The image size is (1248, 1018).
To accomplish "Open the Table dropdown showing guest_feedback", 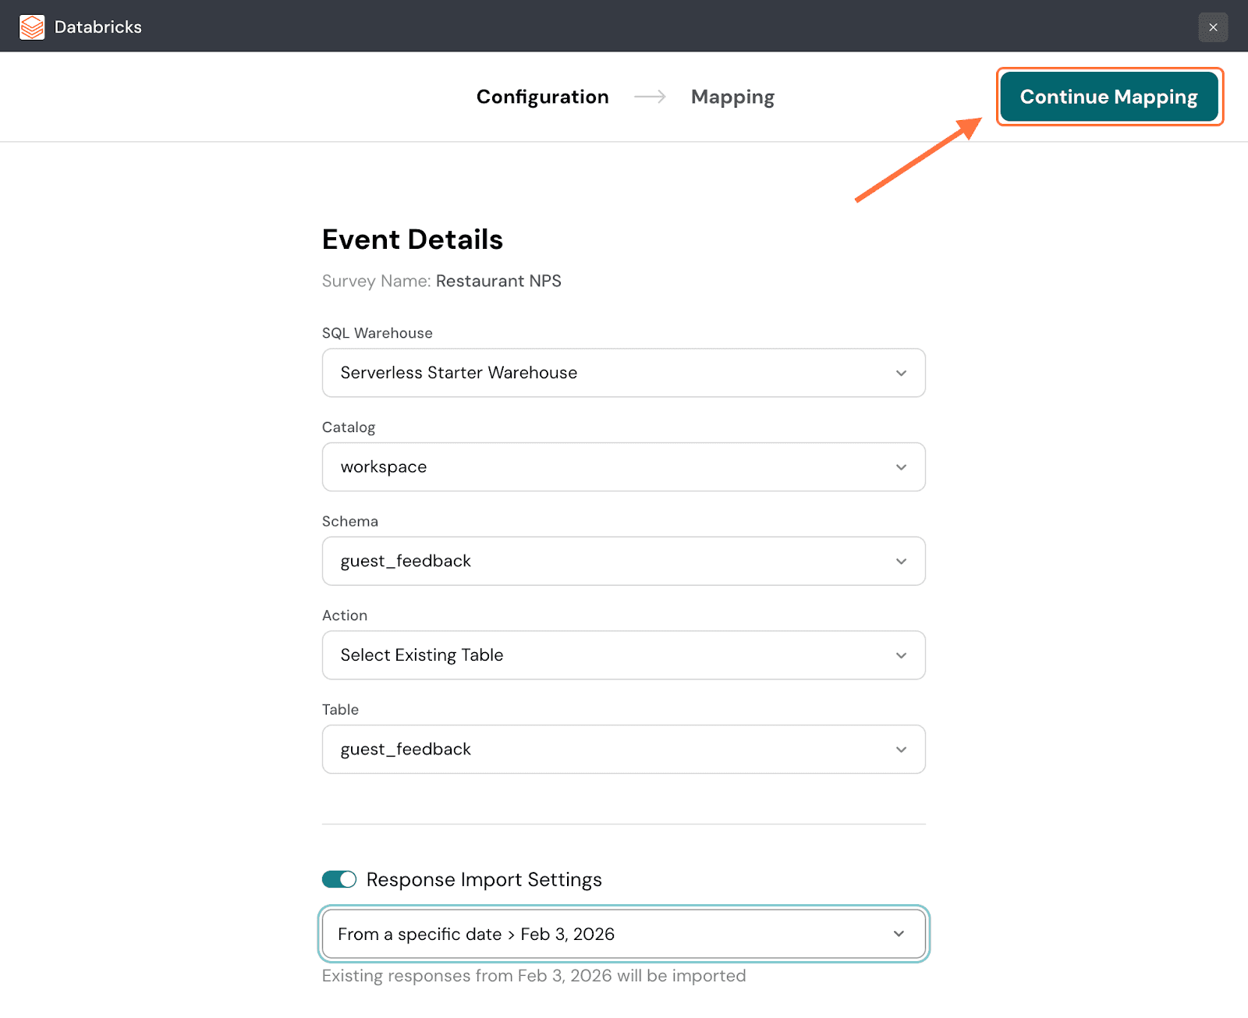I will pyautogui.click(x=608, y=750).
